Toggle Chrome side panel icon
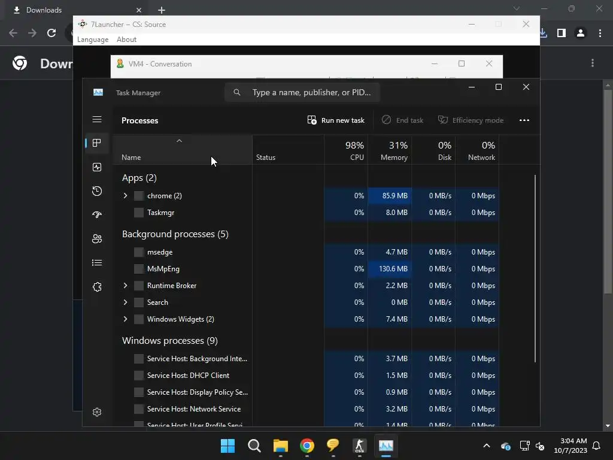The height and width of the screenshot is (460, 613). 562,34
